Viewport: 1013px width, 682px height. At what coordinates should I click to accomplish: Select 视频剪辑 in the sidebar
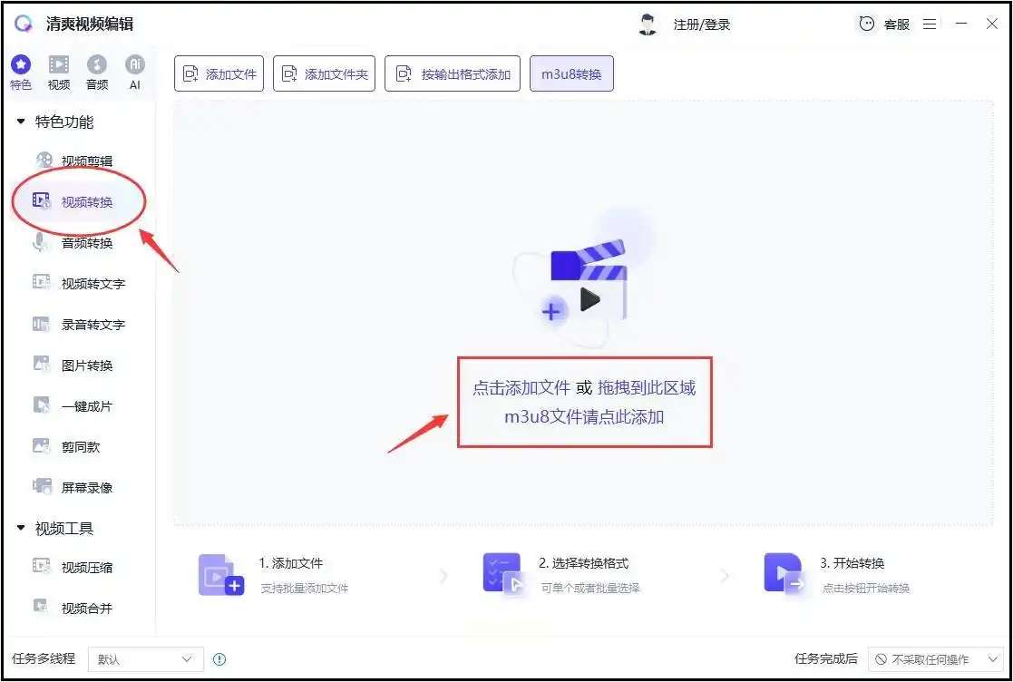(87, 161)
